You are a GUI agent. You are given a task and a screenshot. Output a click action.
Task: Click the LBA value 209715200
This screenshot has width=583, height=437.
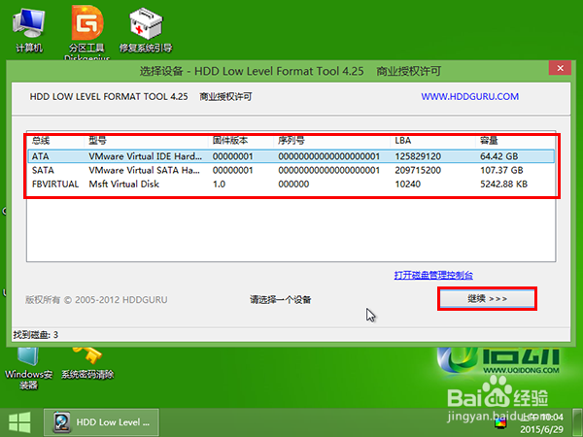(x=418, y=170)
